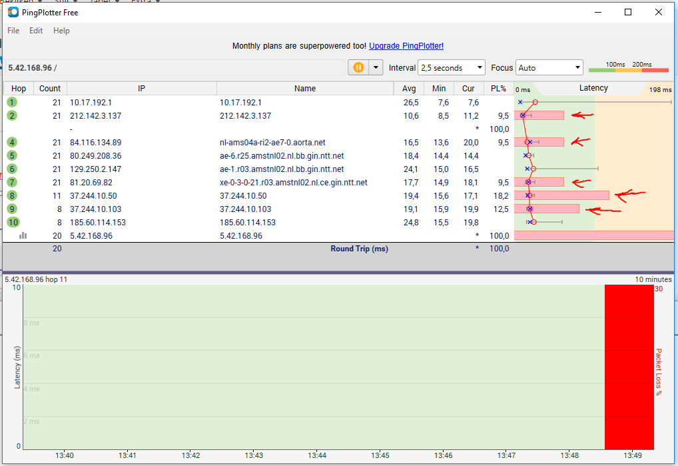Click the 10 minutes timeline range label
This screenshot has height=466, width=678.
tap(653, 279)
